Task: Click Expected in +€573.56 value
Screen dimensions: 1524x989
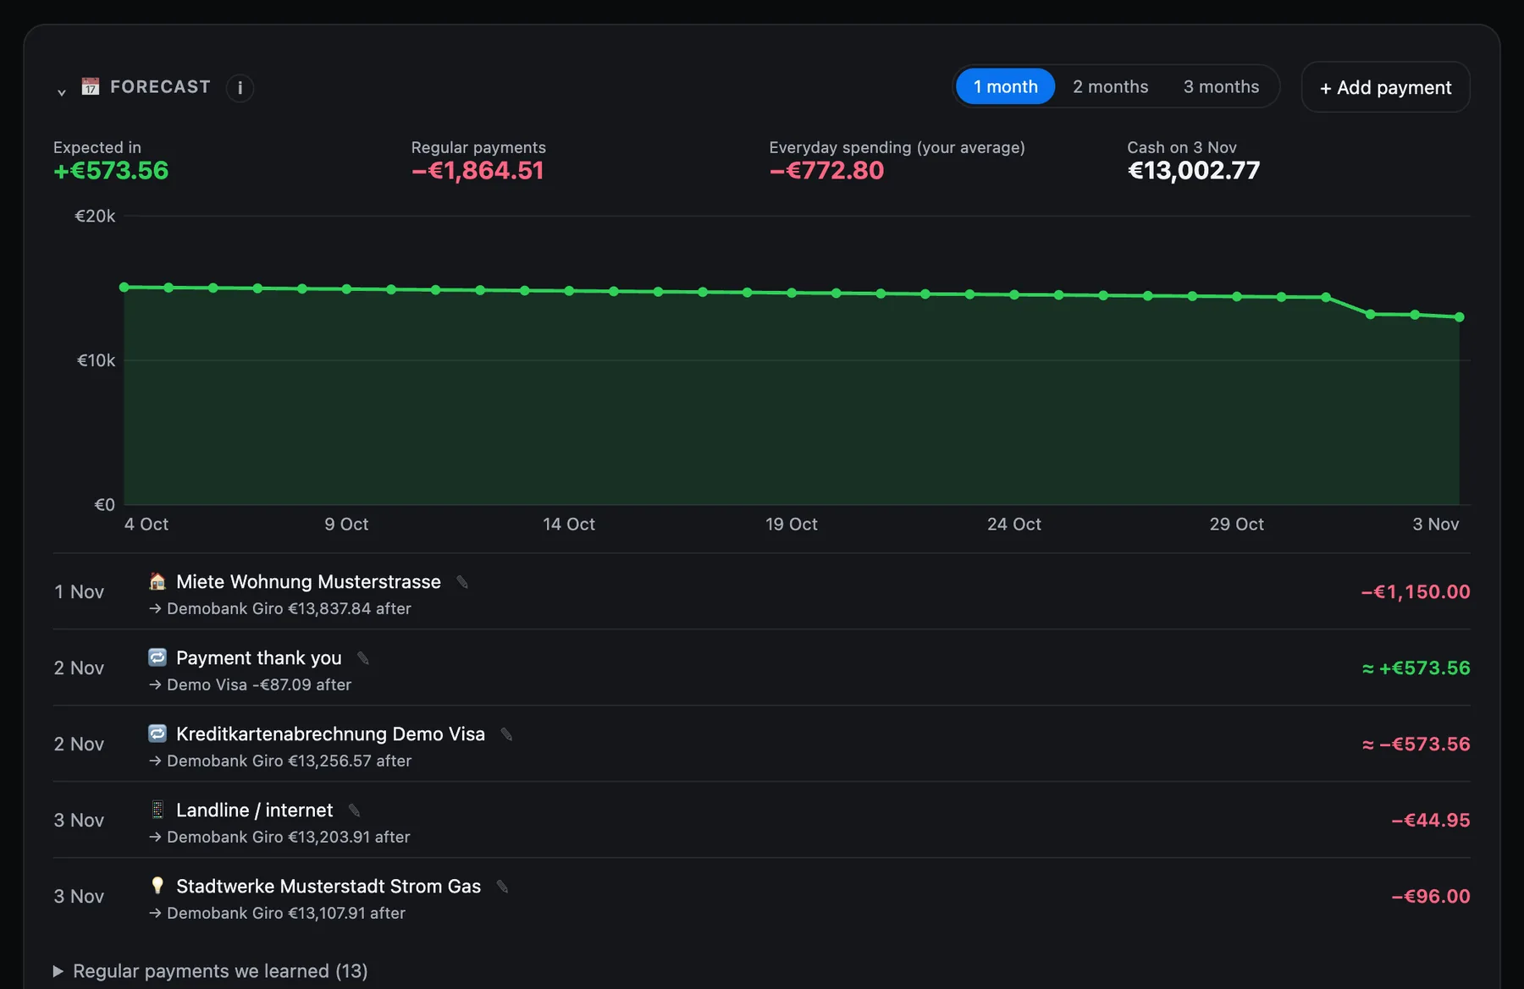Action: (x=111, y=170)
